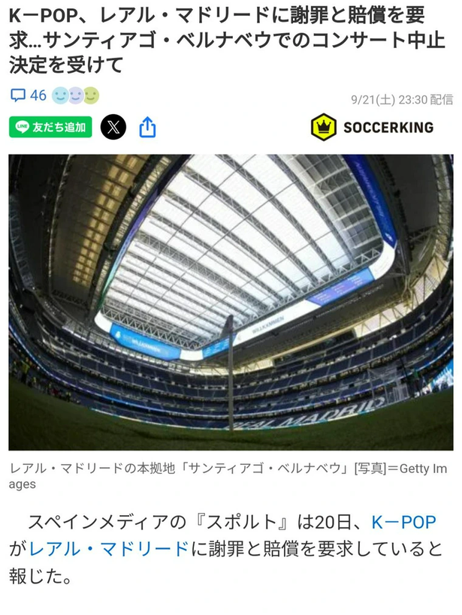Viewport: 462px width, 615px height.
Task: Click the 9/21(土) 23:30 配信 timestamp
Action: click(402, 100)
